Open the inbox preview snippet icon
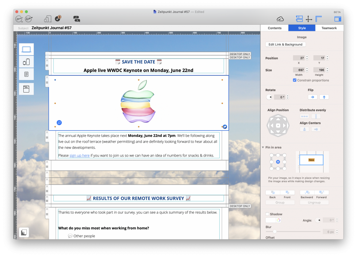The width and height of the screenshot is (357, 257). click(26, 89)
